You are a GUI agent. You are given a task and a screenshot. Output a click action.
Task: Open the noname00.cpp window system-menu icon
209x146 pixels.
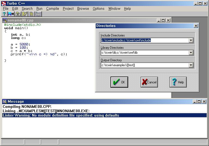pos(5,20)
